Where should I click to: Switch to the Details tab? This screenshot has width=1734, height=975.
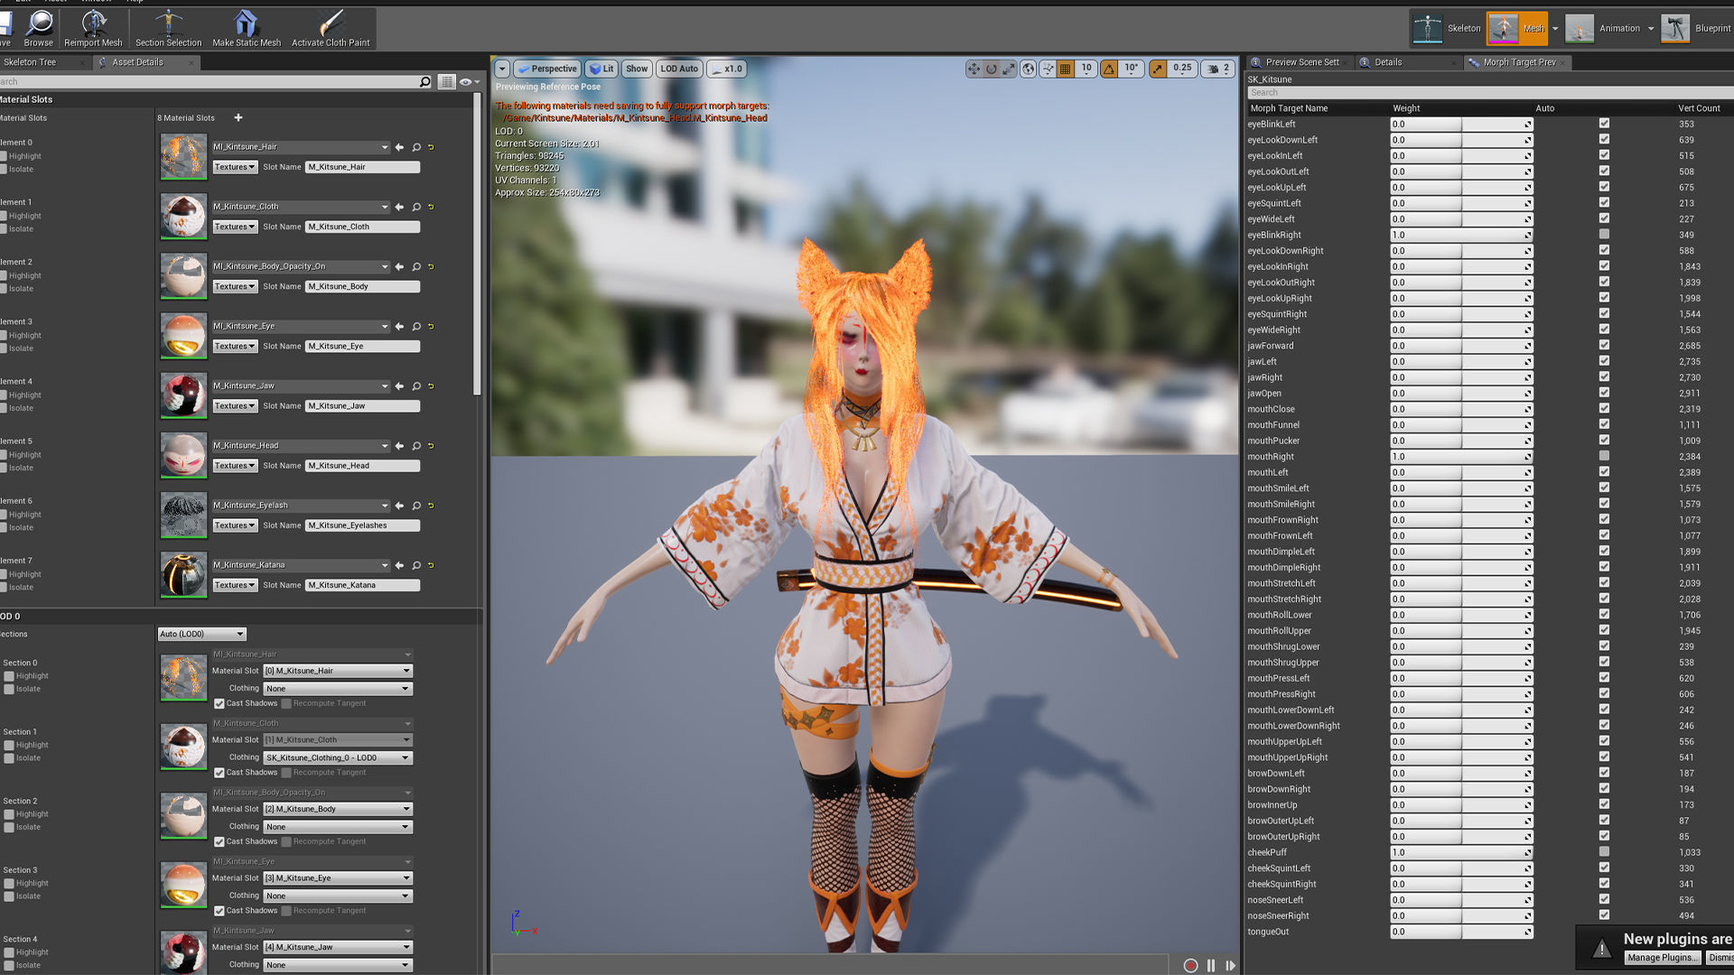(1388, 62)
